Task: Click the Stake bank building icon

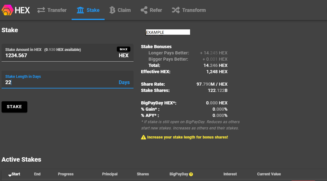Action: [80, 10]
